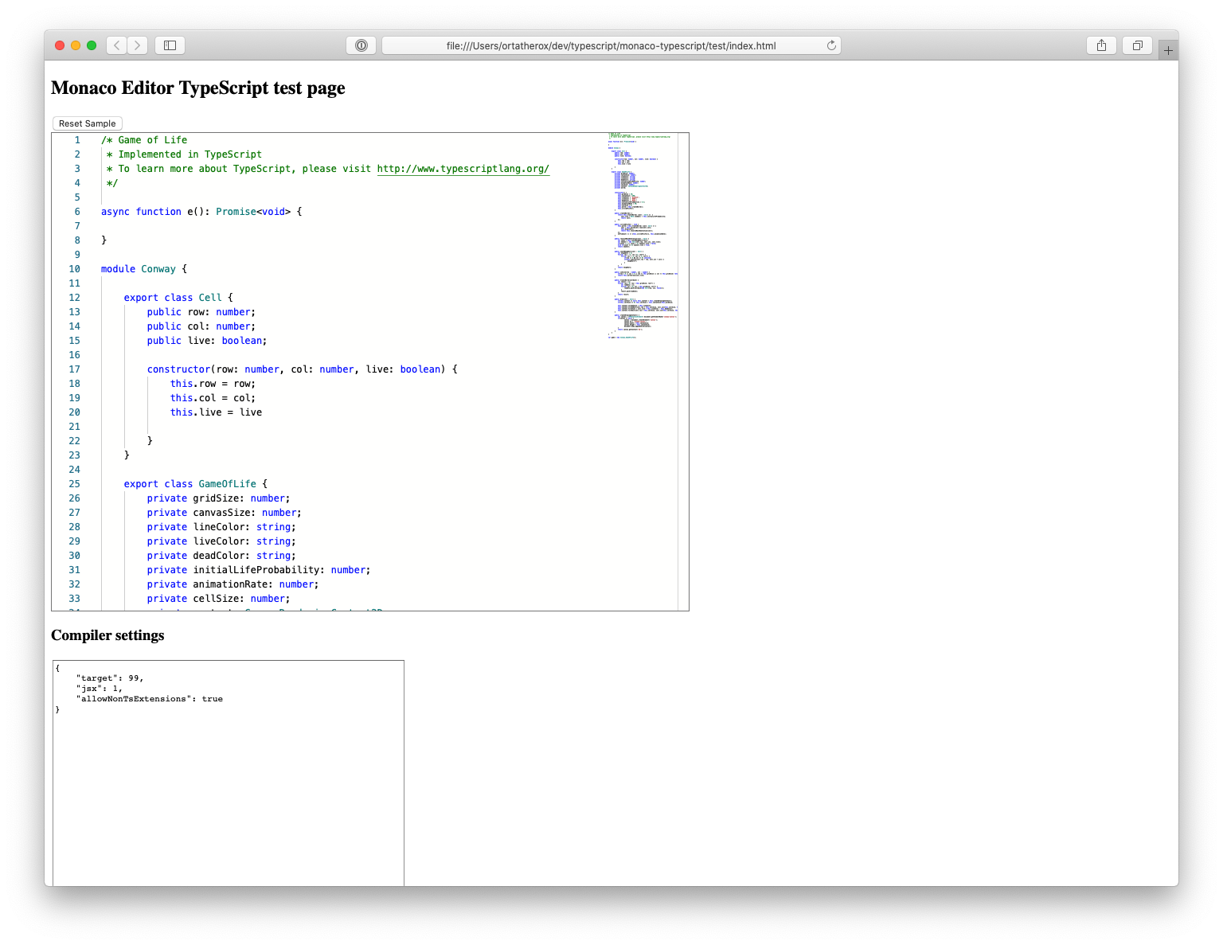This screenshot has height=945, width=1223.
Task: Click inside the Compiler settings text area
Action: (x=229, y=772)
